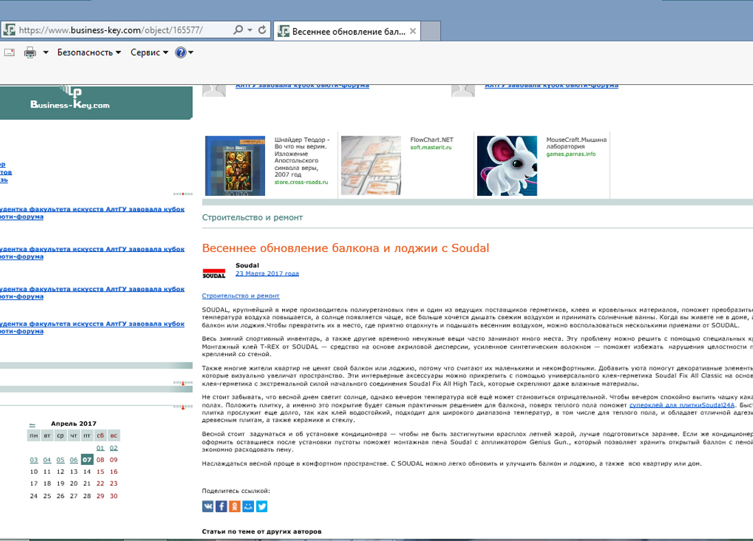Expand the help dropdown arrow
The height and width of the screenshot is (541, 753).
[191, 52]
